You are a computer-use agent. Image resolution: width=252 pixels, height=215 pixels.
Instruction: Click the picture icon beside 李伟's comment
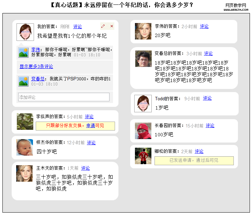(23, 52)
